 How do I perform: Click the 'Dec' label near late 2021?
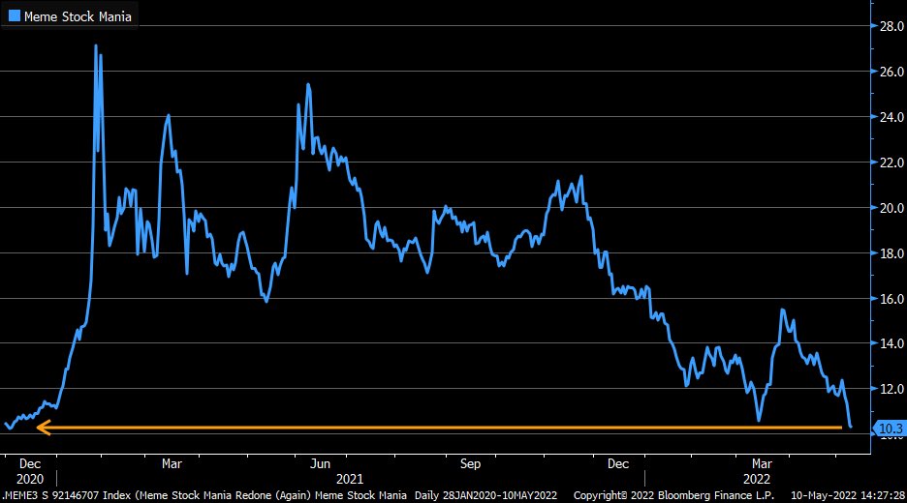[618, 463]
